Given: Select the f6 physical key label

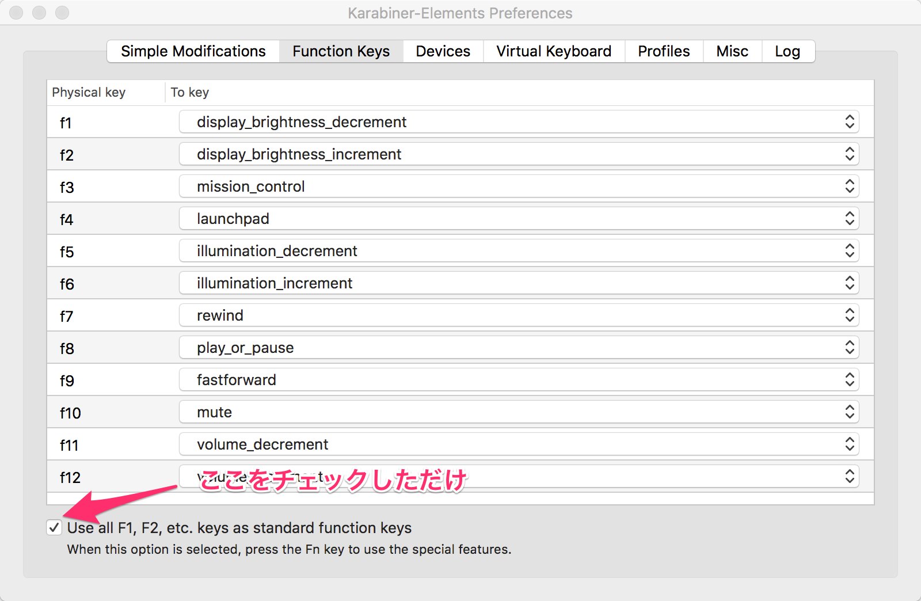Looking at the screenshot, I should coord(67,284).
